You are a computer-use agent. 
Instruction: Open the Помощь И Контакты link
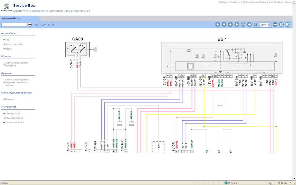[x=229, y=2]
